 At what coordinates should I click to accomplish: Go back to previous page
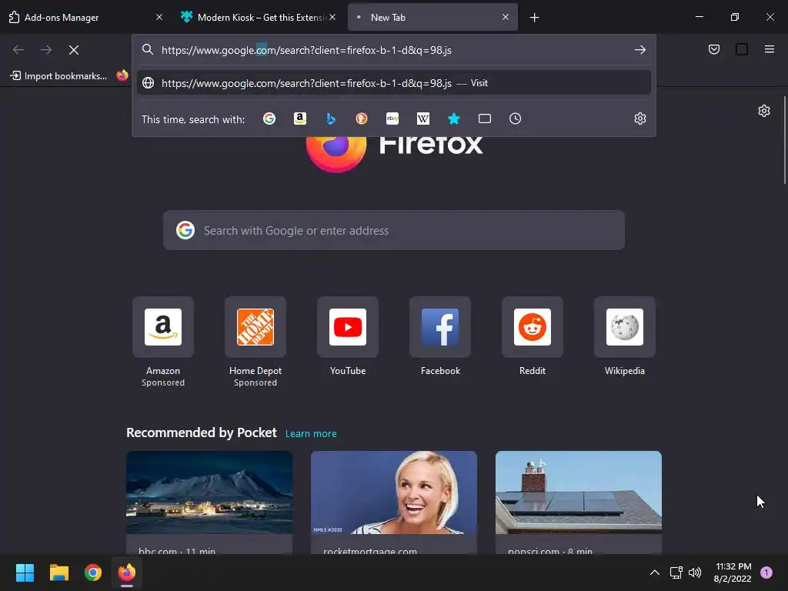18,50
